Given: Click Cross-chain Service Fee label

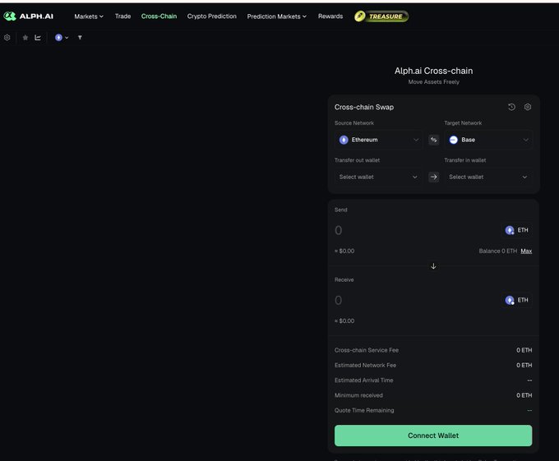Looking at the screenshot, I should coord(367,350).
